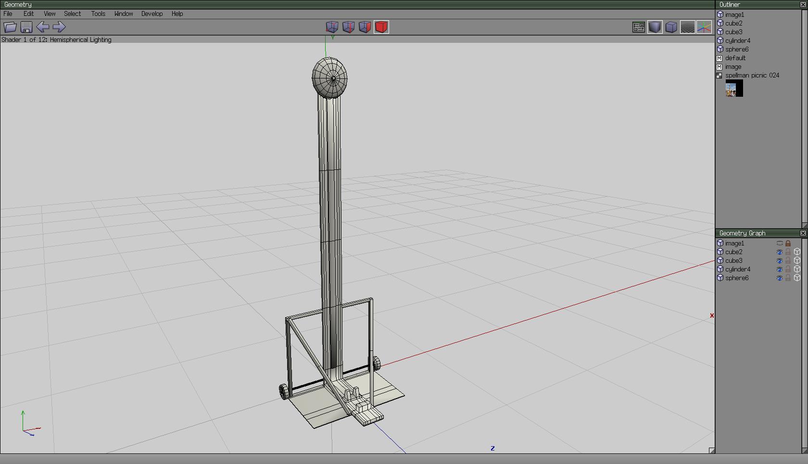Toggle the ground grid display icon

coord(687,27)
